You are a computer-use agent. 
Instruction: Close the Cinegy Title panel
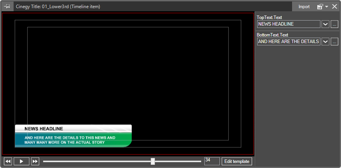334,7
